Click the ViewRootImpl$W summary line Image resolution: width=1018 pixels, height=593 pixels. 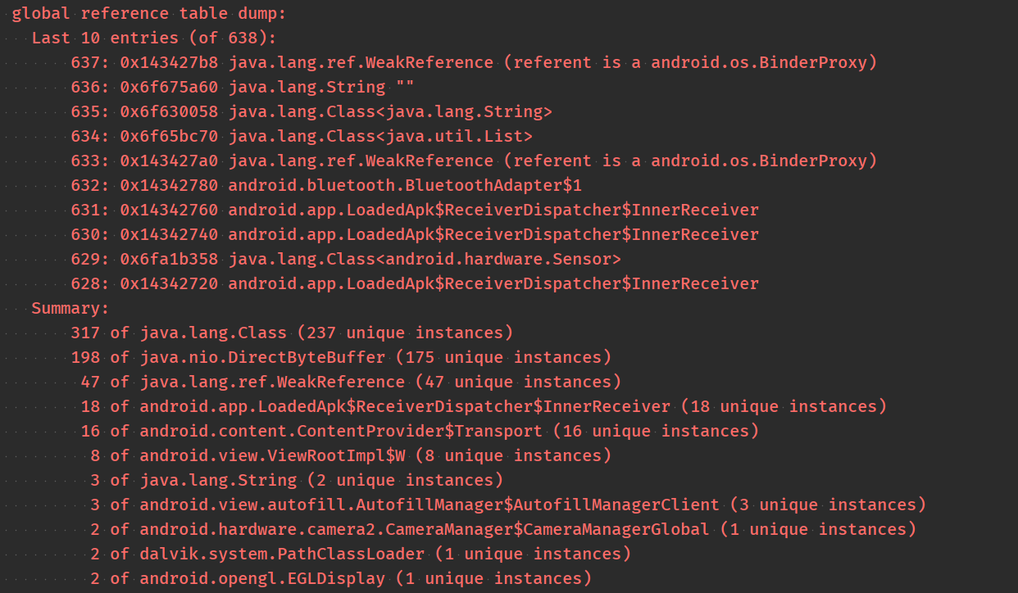(x=351, y=455)
